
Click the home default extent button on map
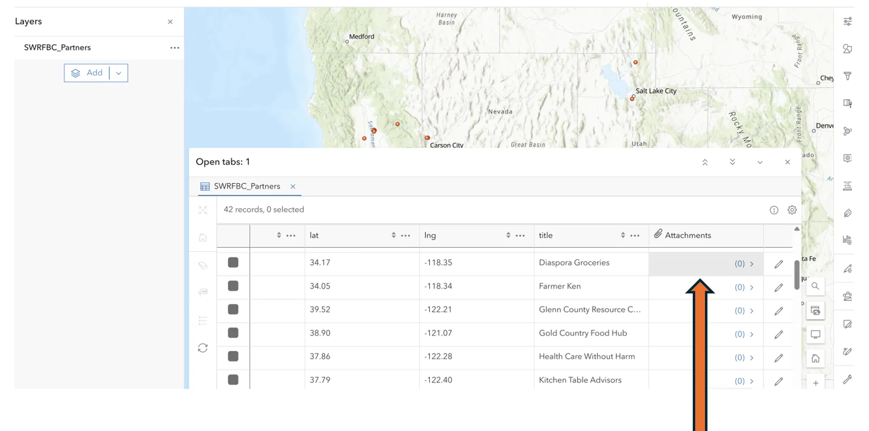pos(815,359)
